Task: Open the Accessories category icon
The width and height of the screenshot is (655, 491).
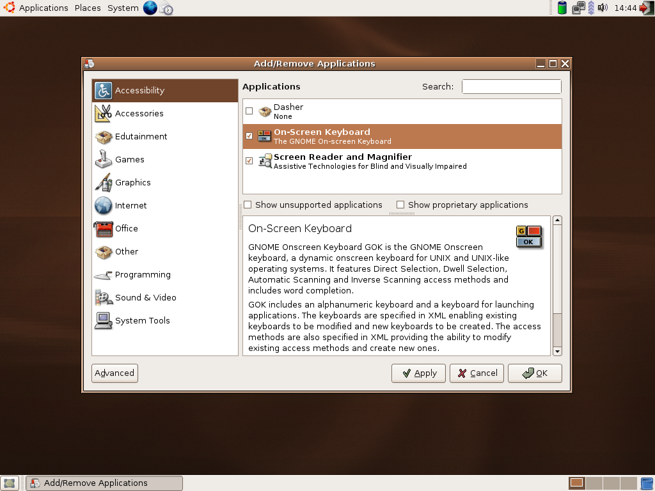Action: tap(103, 114)
